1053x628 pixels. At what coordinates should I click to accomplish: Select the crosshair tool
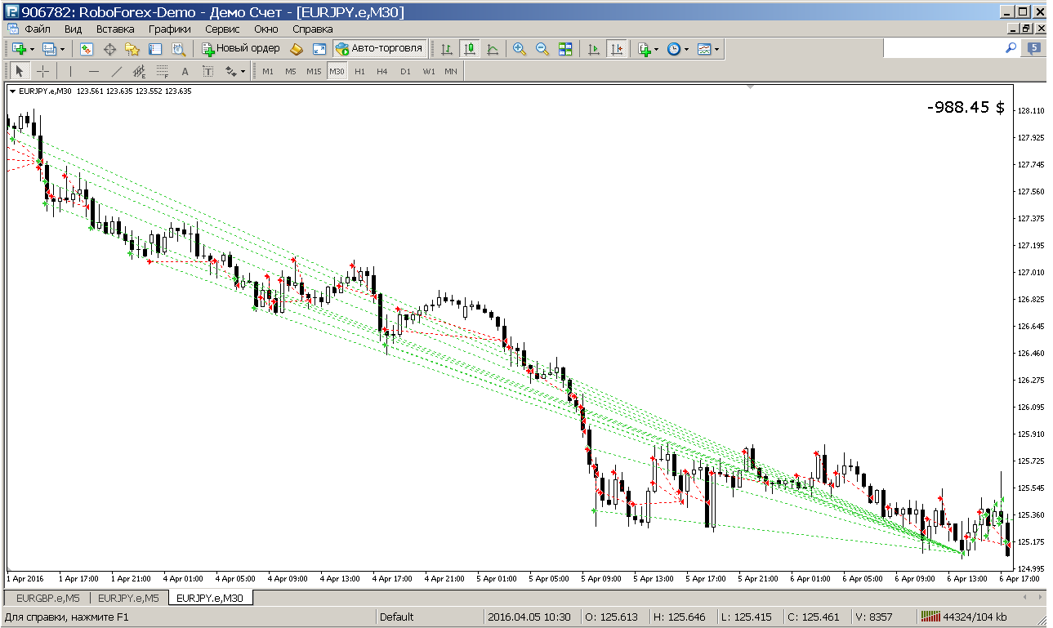[43, 71]
